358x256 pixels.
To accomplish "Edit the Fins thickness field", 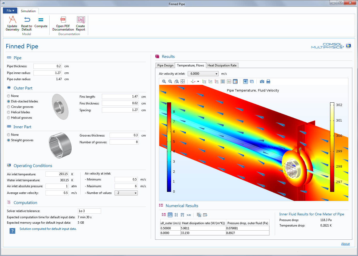I will point(120,103).
